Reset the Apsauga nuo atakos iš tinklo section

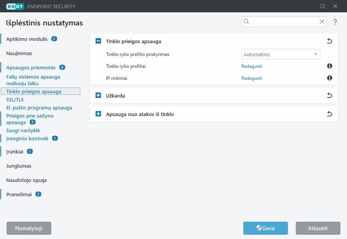pyautogui.click(x=330, y=114)
